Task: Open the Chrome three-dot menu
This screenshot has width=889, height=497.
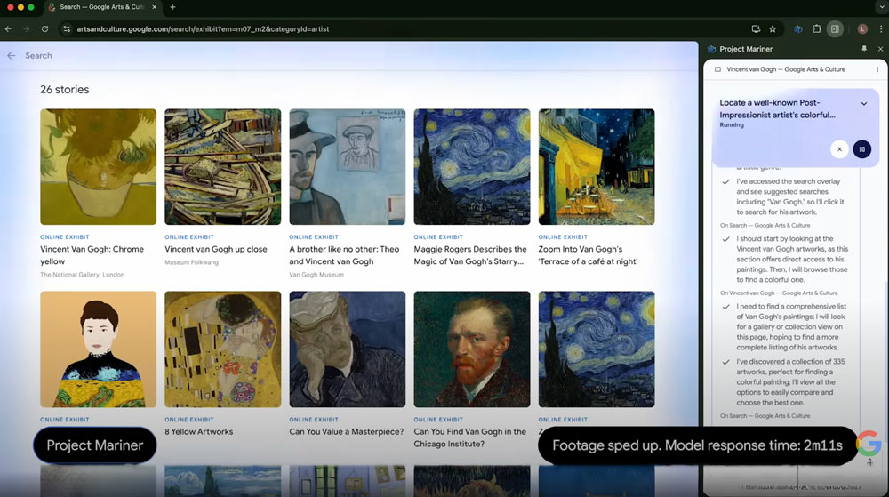Action: 880,29
